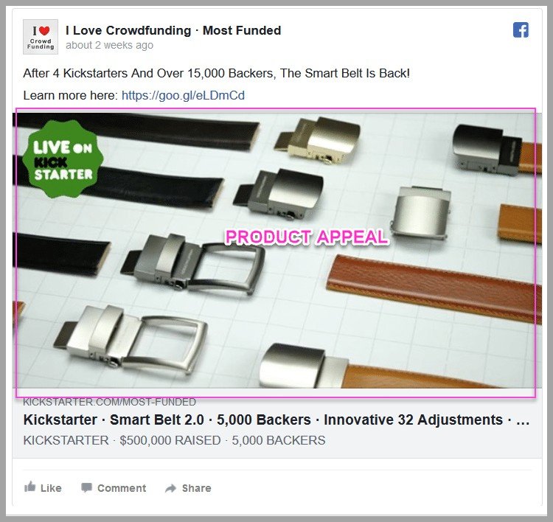553x522 pixels.
Task: Click the Share button label
Action: click(196, 488)
